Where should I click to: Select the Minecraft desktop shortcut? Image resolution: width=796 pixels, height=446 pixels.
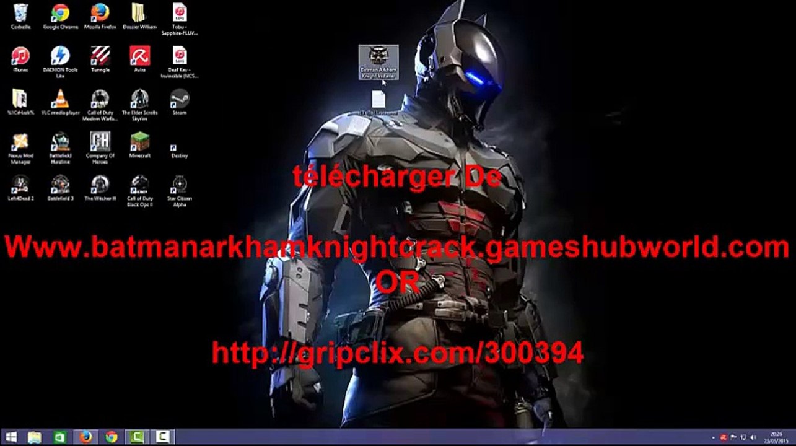point(139,145)
